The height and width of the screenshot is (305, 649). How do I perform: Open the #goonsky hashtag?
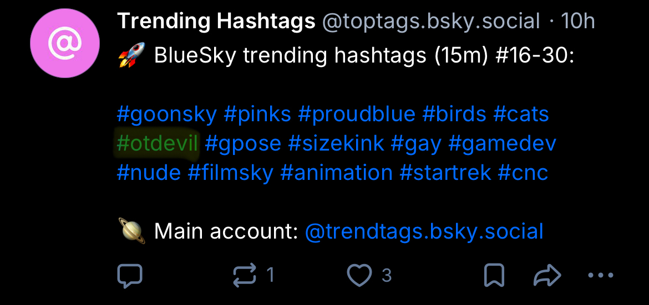click(166, 115)
